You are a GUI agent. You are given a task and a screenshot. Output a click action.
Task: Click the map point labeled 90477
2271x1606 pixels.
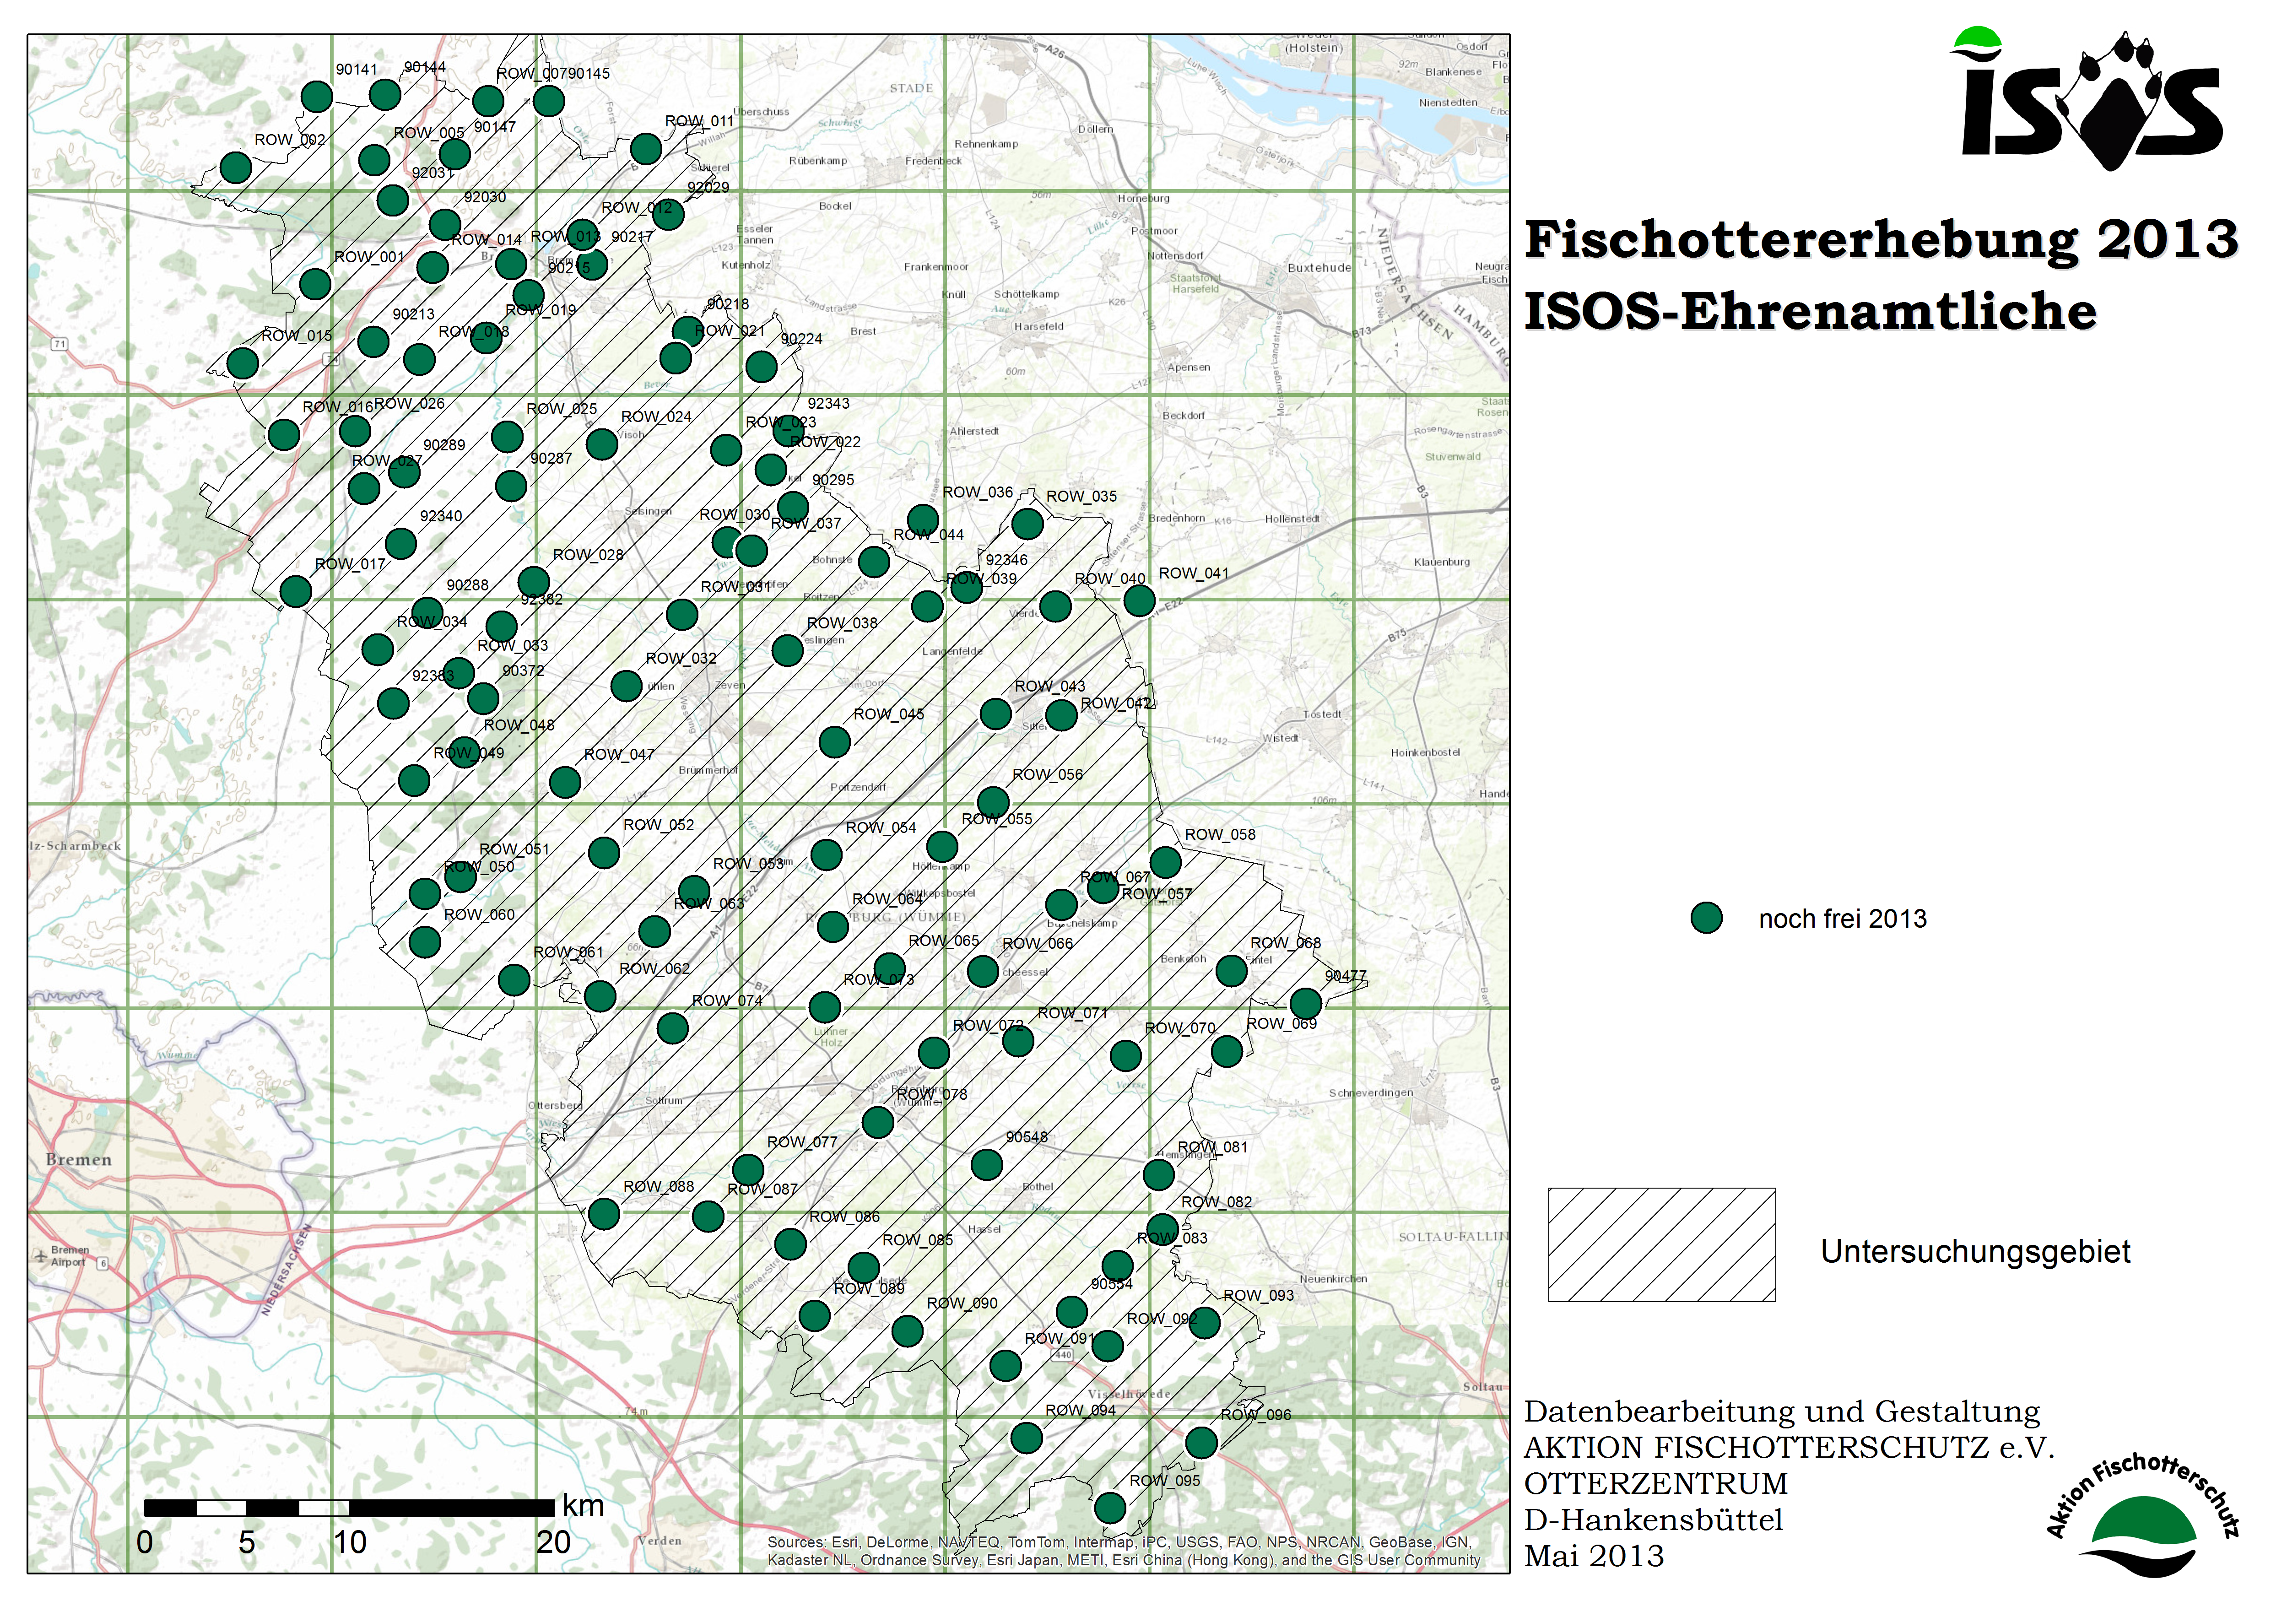tap(1306, 1004)
